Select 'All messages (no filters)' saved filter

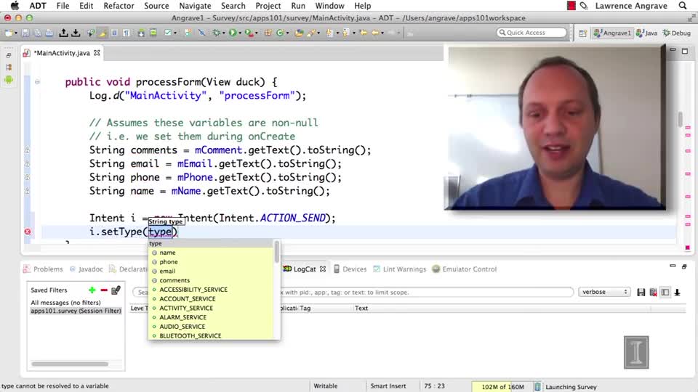point(65,303)
